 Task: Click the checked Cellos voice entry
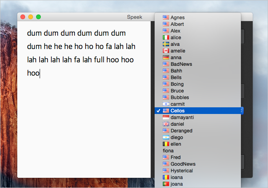pyautogui.click(x=198, y=110)
